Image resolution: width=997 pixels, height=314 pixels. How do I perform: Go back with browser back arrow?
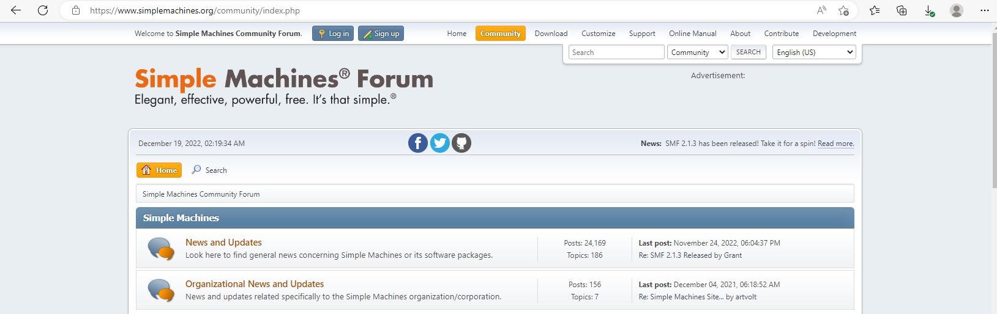pyautogui.click(x=16, y=10)
